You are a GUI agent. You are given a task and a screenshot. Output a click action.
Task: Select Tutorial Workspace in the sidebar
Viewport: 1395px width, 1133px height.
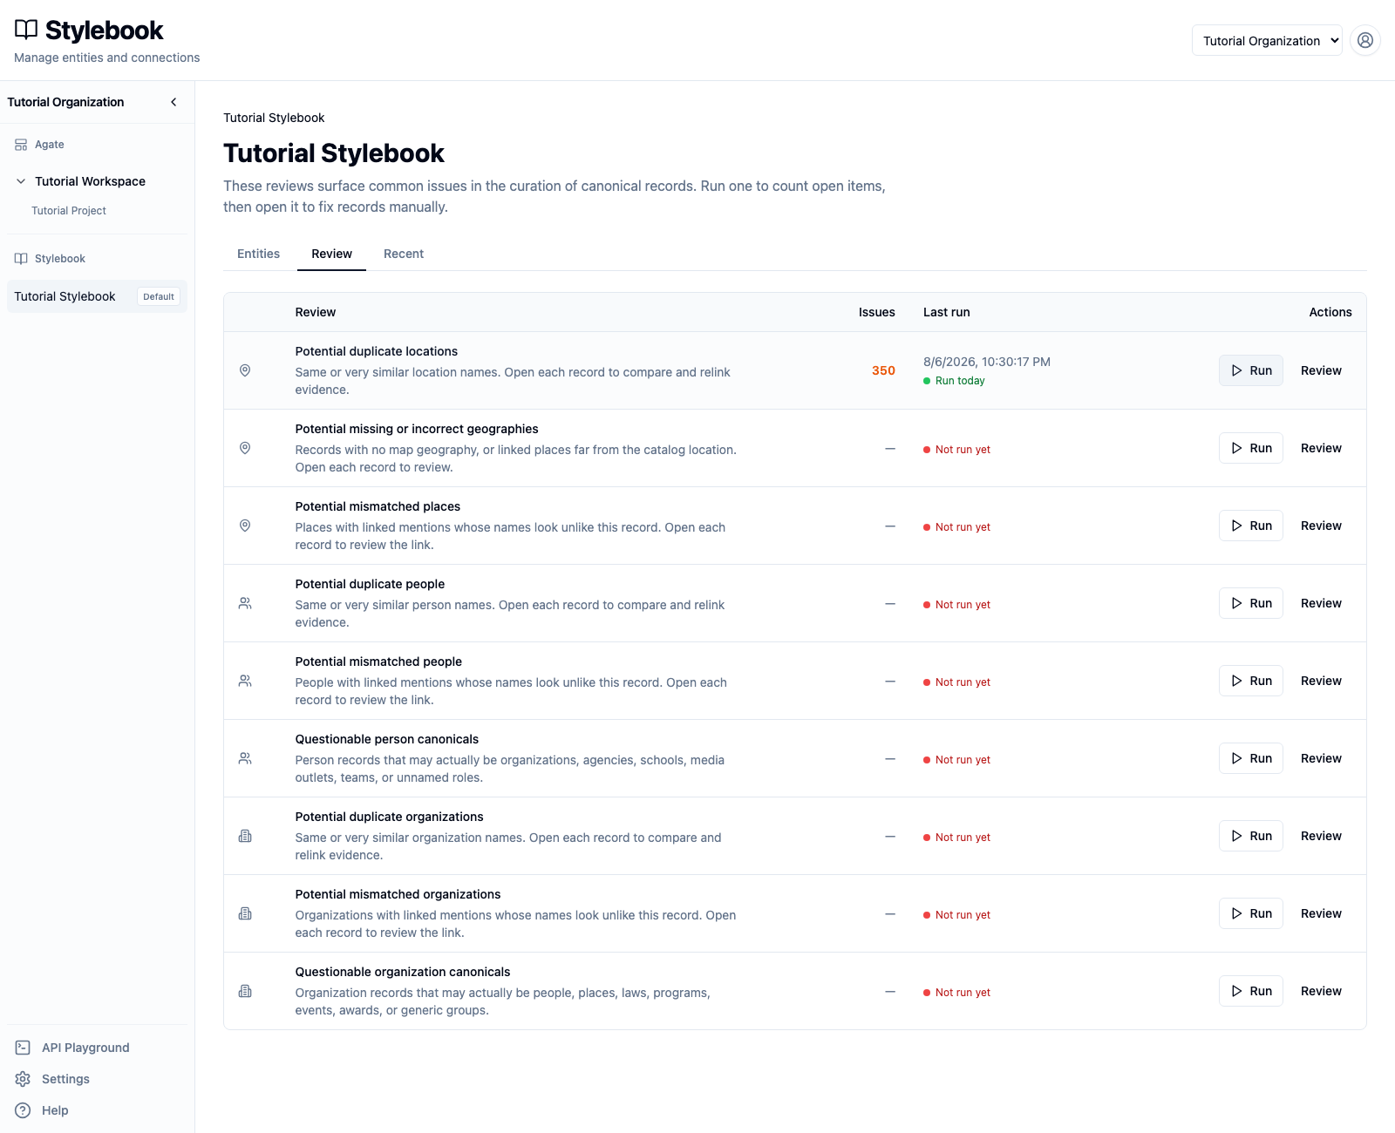point(90,181)
